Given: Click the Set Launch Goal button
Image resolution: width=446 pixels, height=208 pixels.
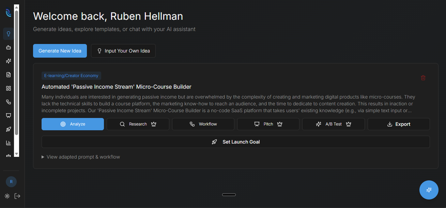Looking at the screenshot, I should [x=235, y=142].
